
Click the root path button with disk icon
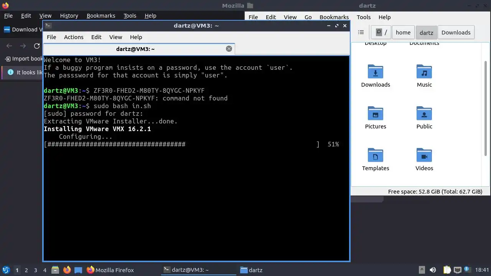click(x=381, y=33)
